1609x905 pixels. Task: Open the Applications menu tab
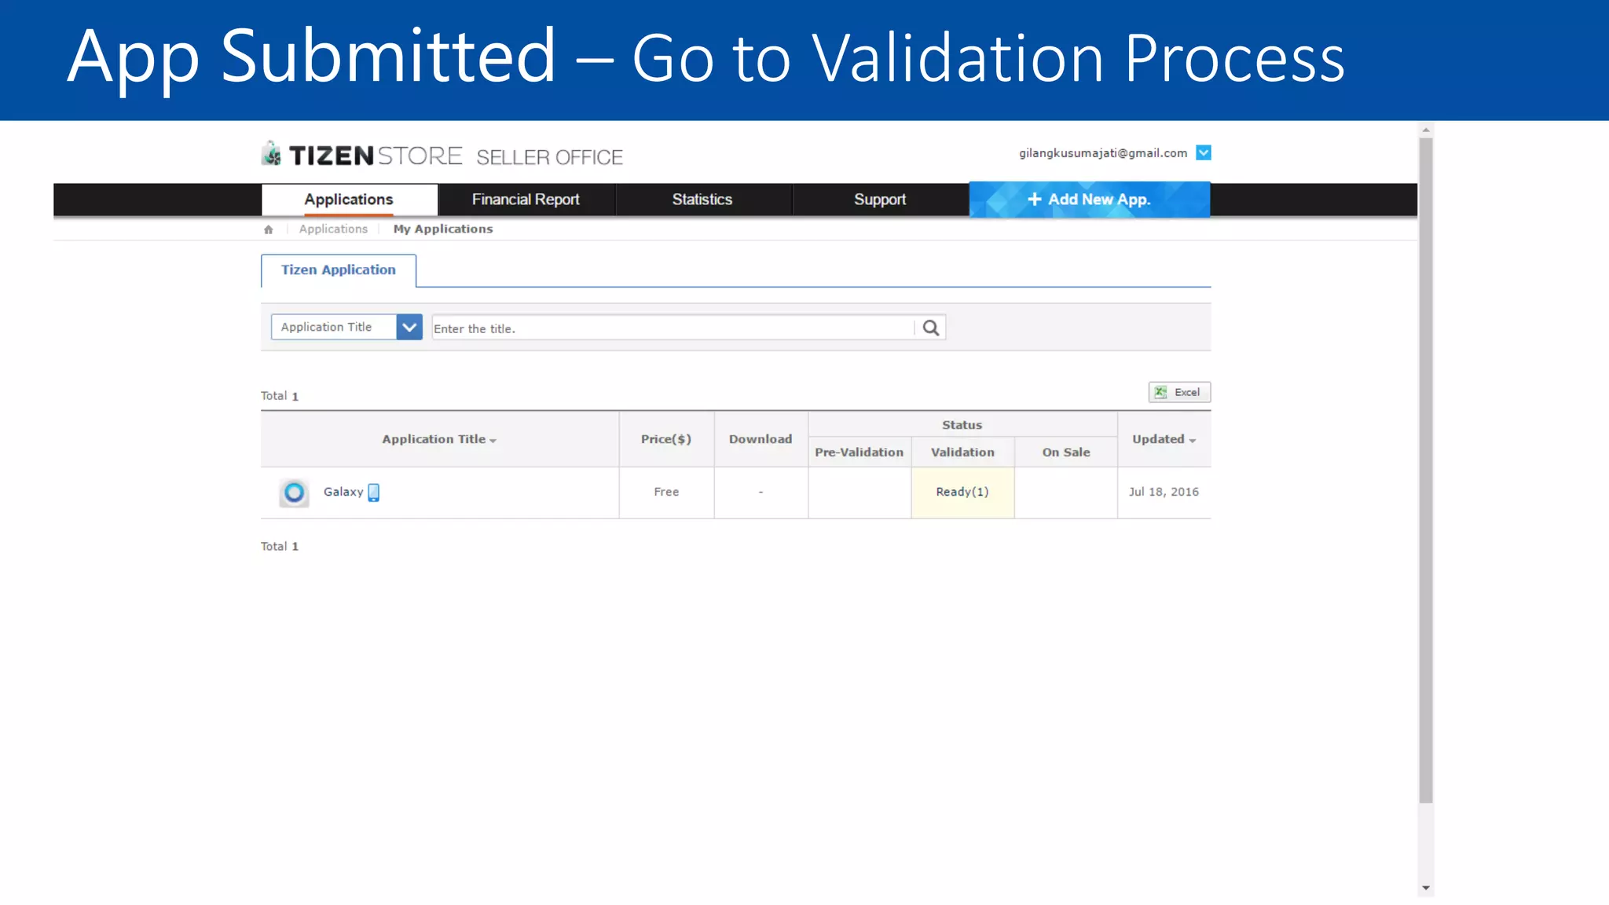point(349,200)
